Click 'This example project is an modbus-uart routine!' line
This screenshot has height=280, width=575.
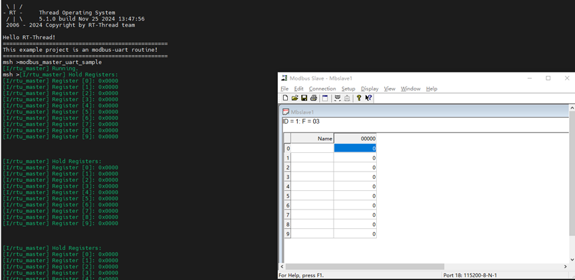click(x=80, y=49)
